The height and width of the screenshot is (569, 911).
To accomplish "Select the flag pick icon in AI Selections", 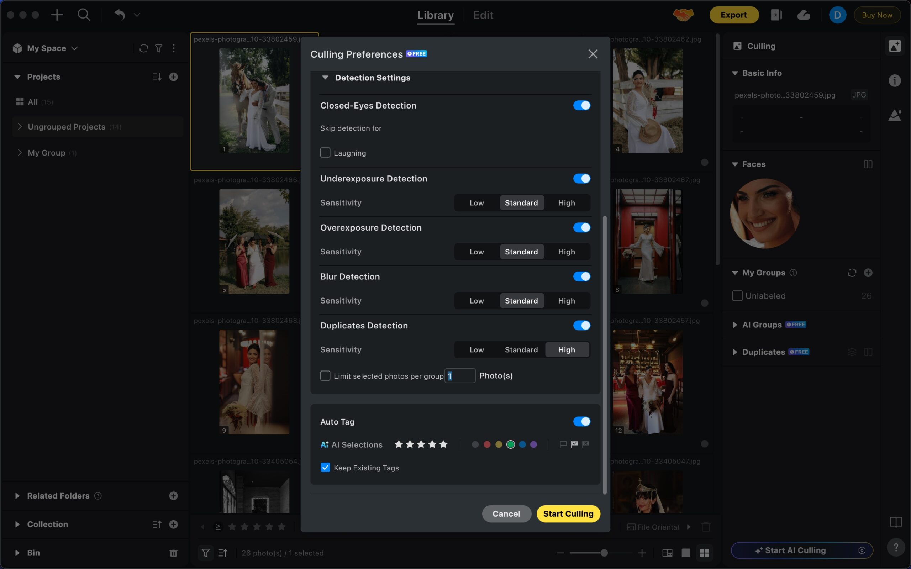I will click(574, 444).
